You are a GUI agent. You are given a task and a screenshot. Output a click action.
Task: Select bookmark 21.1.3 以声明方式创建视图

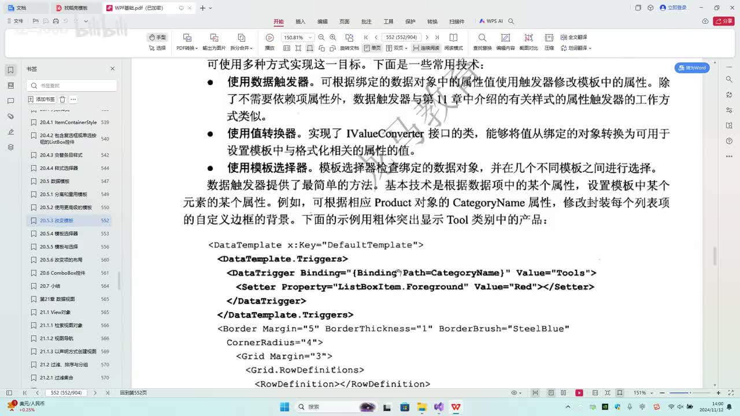pos(69,351)
